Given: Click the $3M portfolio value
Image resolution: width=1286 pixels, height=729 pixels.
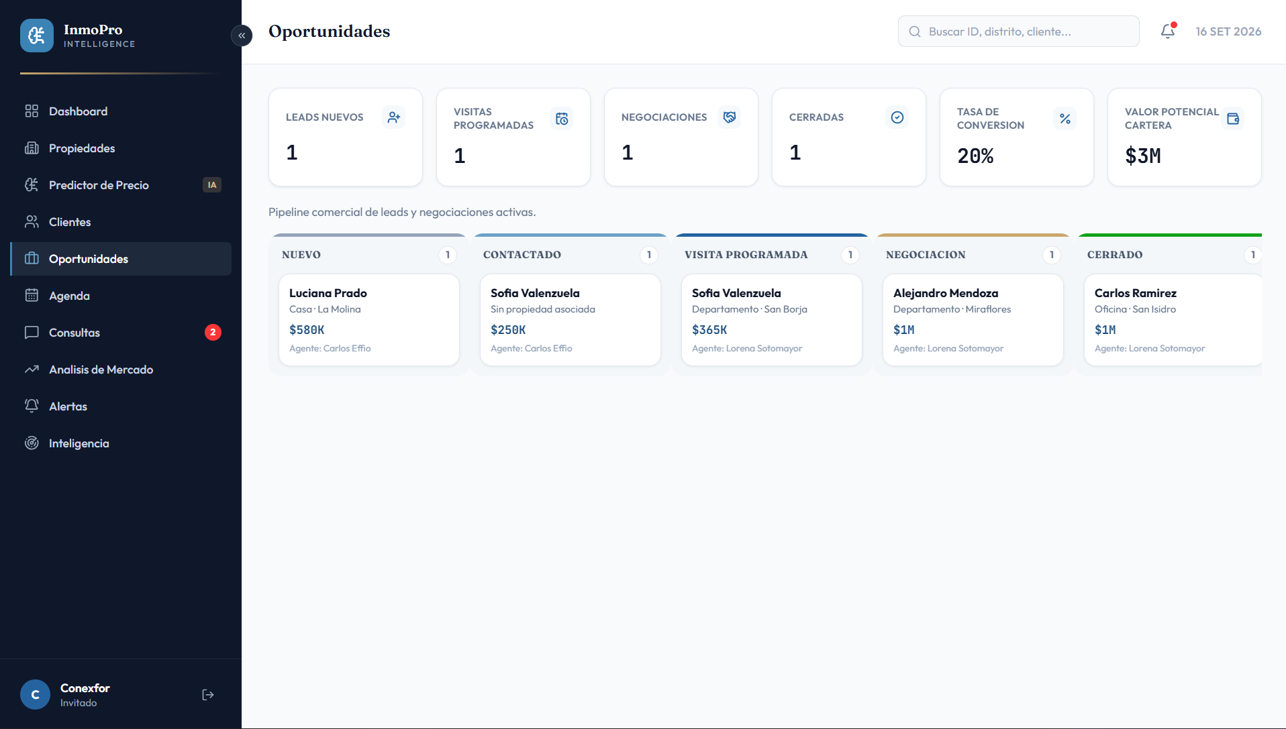Looking at the screenshot, I should (x=1143, y=156).
